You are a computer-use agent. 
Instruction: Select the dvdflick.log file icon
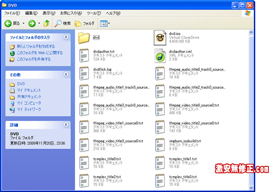click(x=84, y=73)
